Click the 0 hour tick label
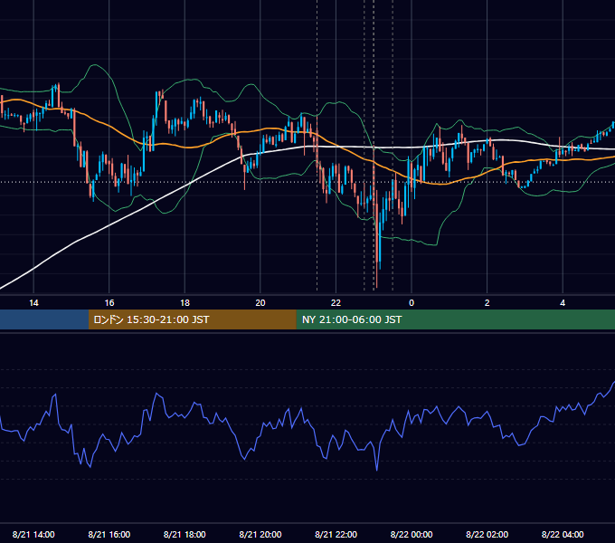Screen dimensions: 615x543 (x=412, y=303)
